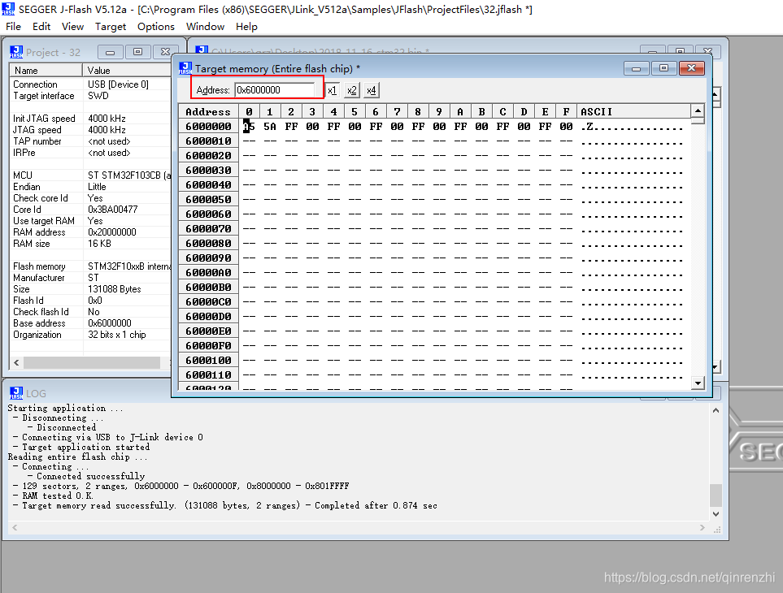Maximize the Project - 32 window
This screenshot has width=783, height=593.
(138, 52)
